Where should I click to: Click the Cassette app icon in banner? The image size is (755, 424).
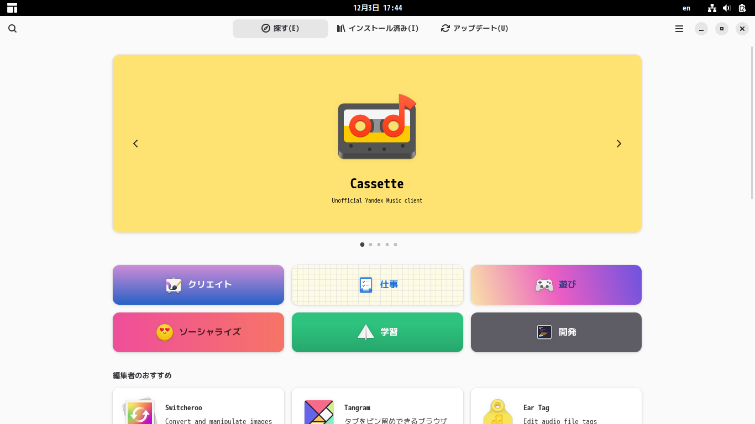click(377, 126)
